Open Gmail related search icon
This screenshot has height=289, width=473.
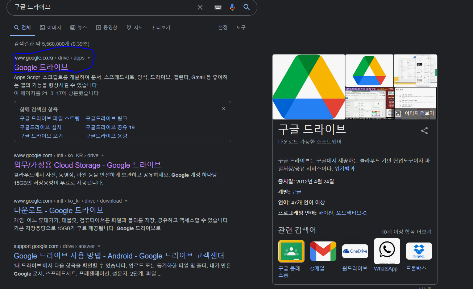[x=323, y=251]
